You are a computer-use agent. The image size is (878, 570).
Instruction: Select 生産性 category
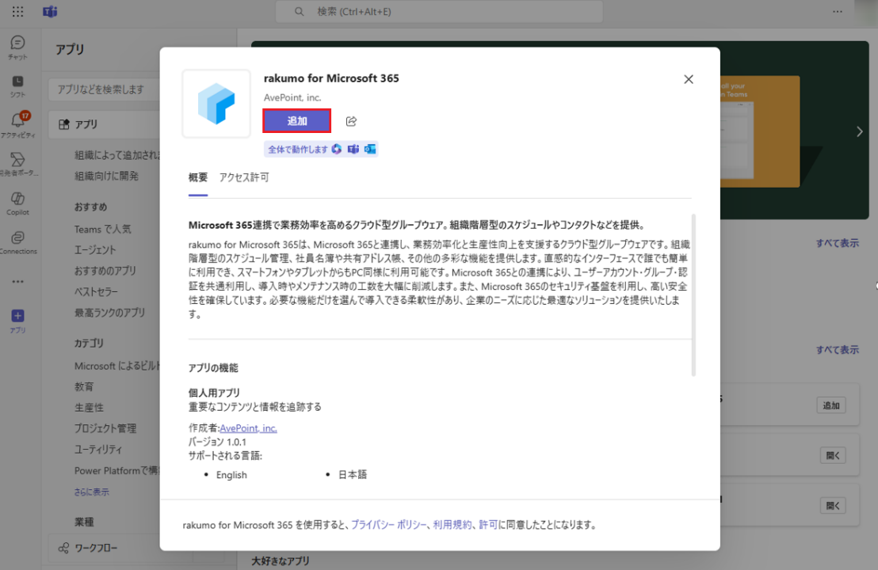point(89,407)
